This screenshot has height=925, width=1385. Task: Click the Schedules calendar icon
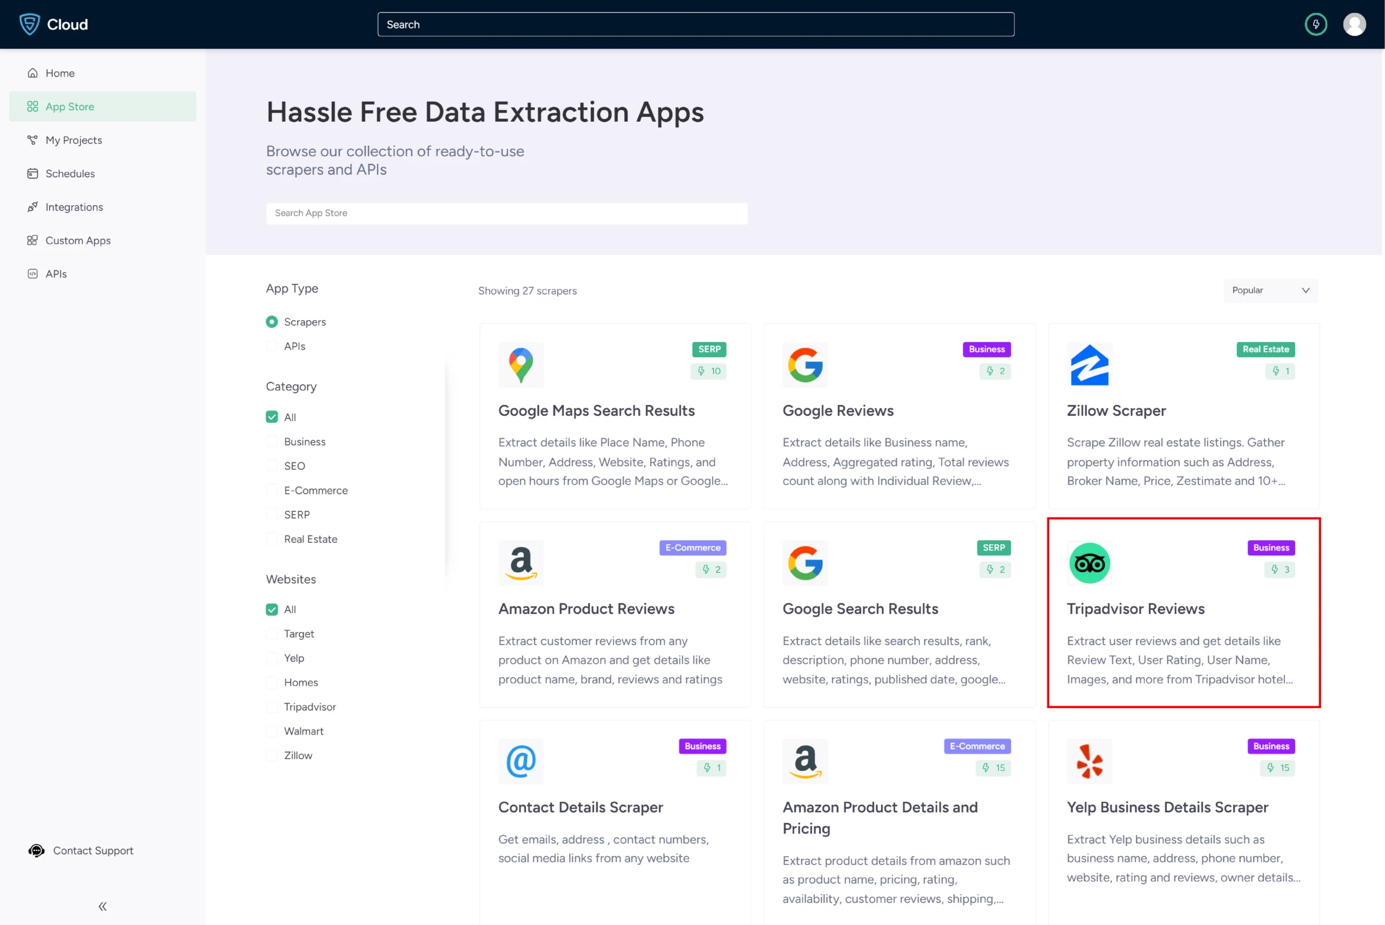click(x=32, y=173)
